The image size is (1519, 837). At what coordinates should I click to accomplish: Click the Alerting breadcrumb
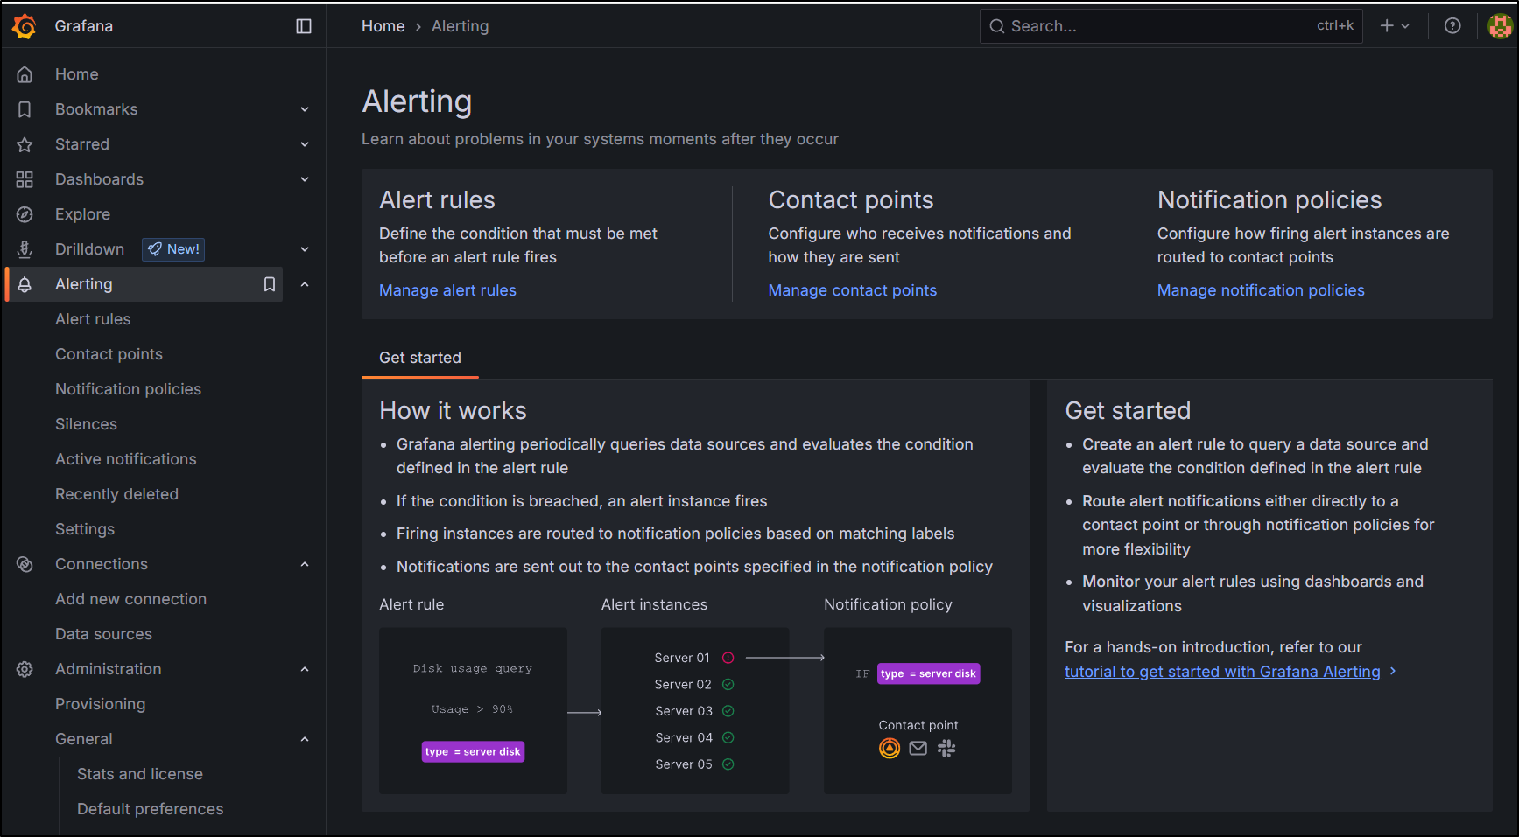460,26
